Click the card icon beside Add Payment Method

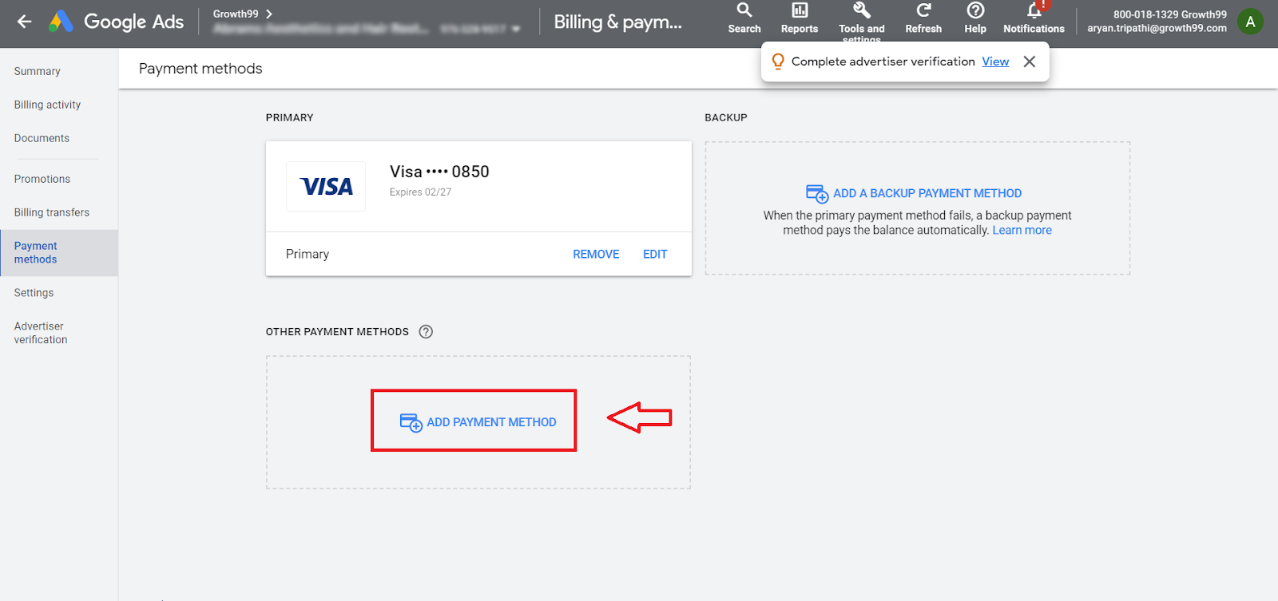(x=411, y=422)
